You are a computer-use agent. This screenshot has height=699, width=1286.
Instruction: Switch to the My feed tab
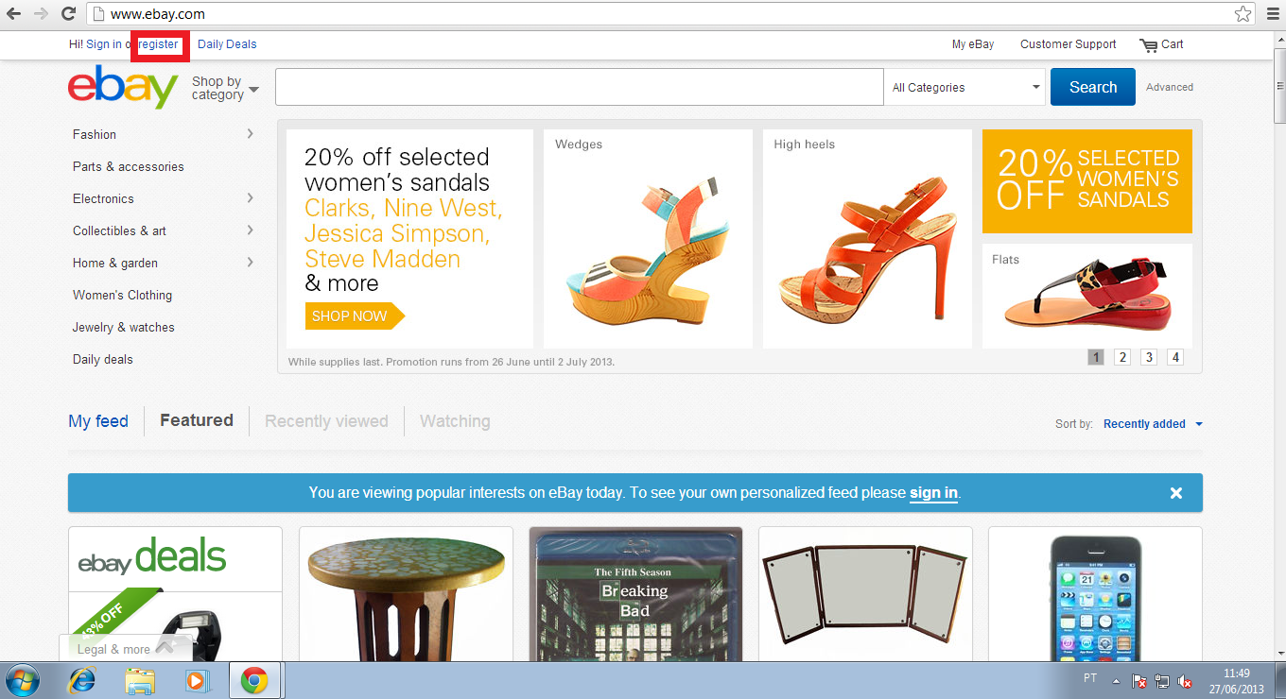pos(98,421)
